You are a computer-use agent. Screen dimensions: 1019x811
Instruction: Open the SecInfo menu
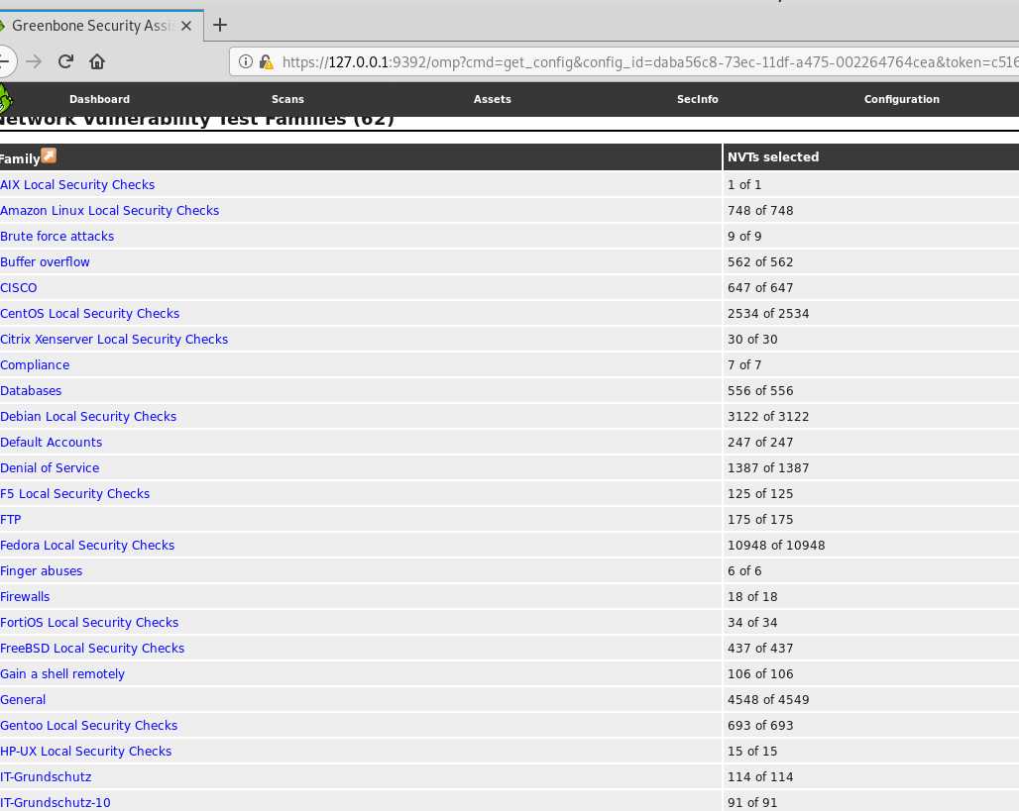(697, 99)
